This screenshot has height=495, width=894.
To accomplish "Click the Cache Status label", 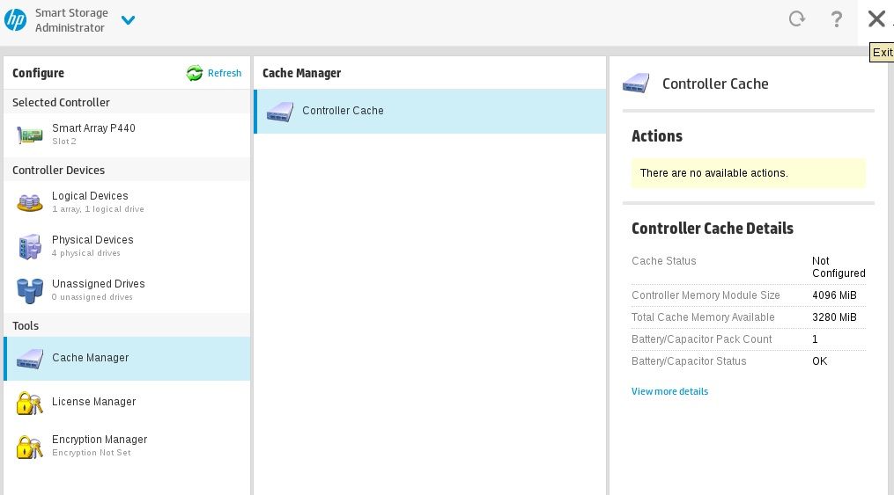I will (663, 260).
